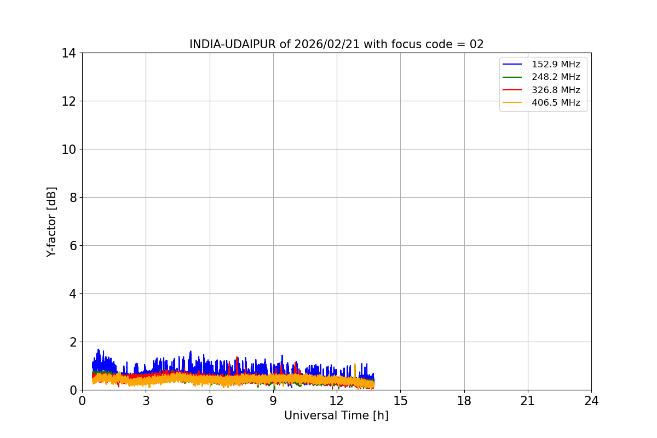Screen dimensions: 657x438
Task: Click the Y-factor [dB] axis label
Action: 51,222
